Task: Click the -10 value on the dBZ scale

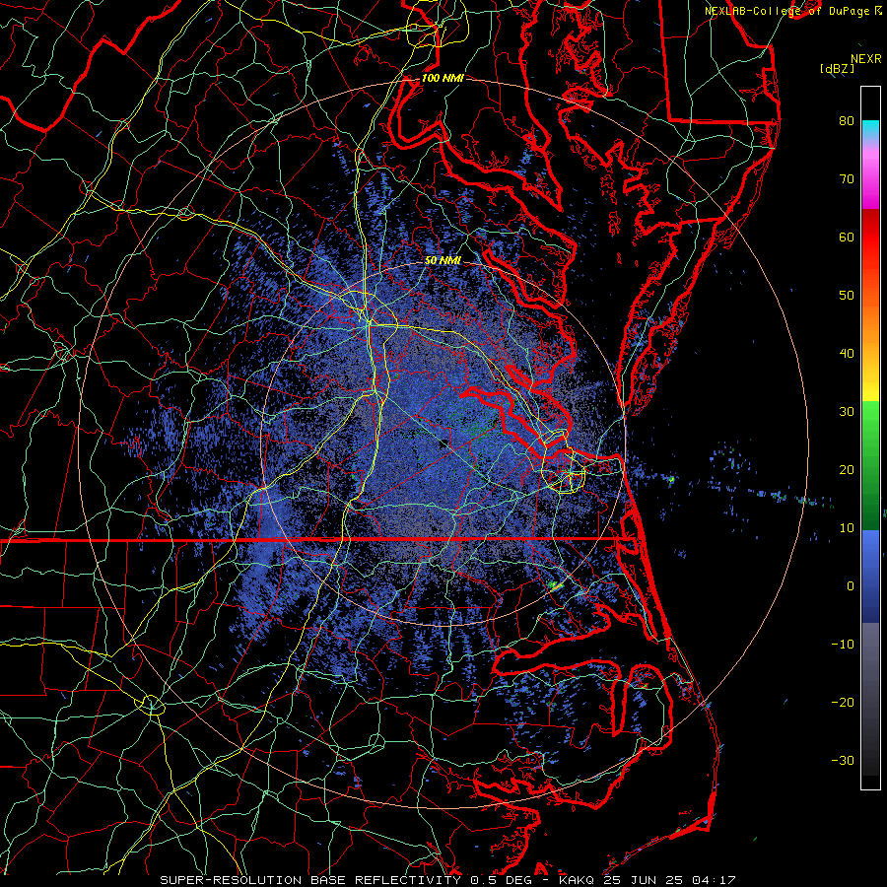Action: pos(843,645)
